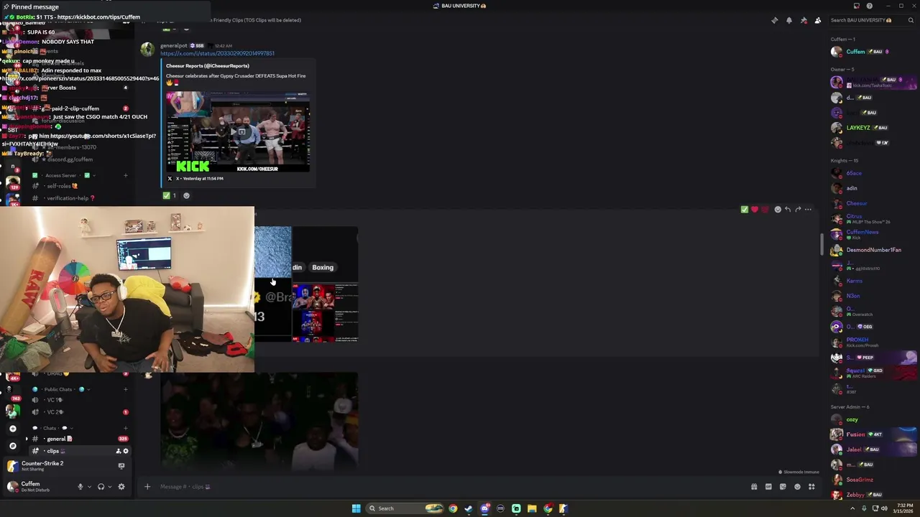The height and width of the screenshot is (517, 920).
Task: Open the Help question mark icon
Action: 870,6
